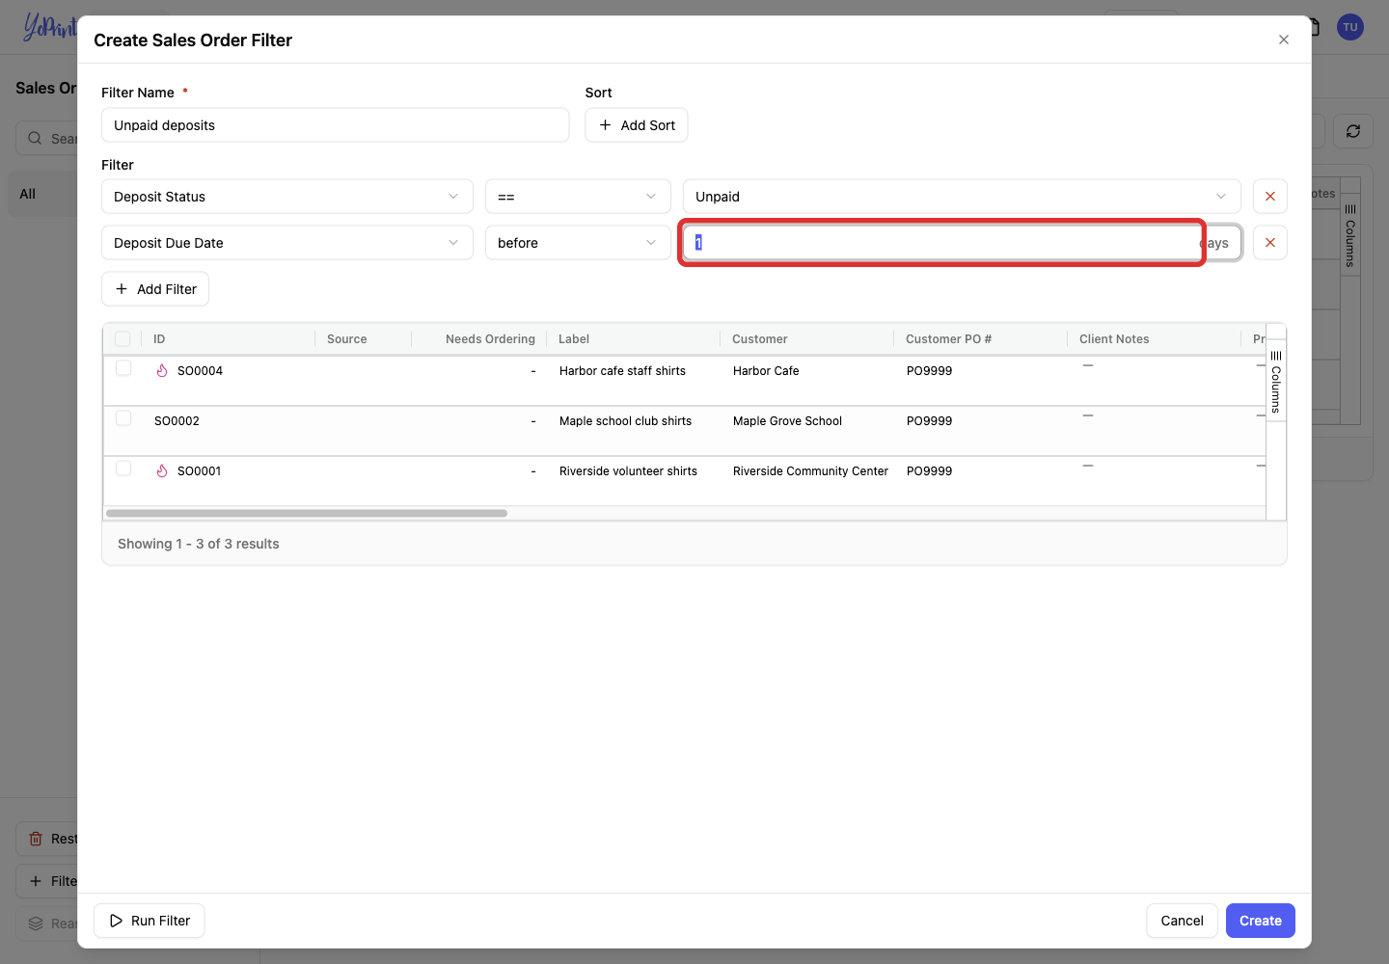Viewport: 1389px width, 964px height.
Task: Focus the Filter Name input field
Action: (x=336, y=125)
